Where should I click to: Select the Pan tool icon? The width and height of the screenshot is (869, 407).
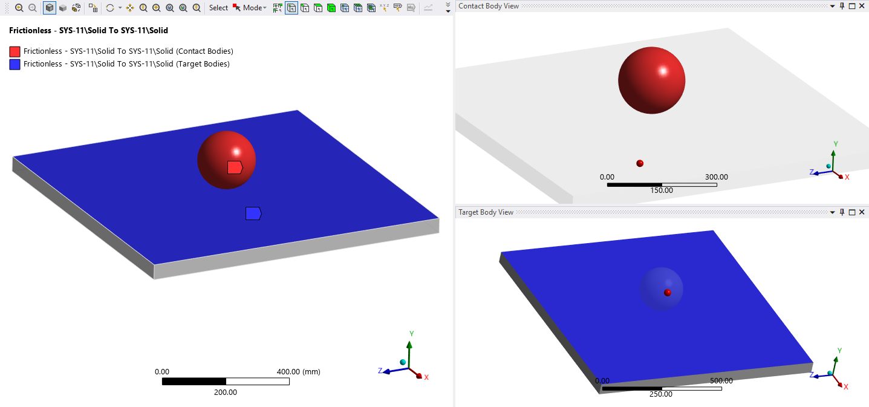point(129,8)
